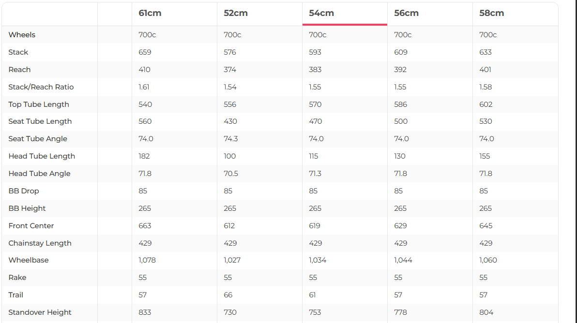Screen dimensions: 577x323
Task: Click the highlighted 54cm size tab
Action: click(x=321, y=14)
